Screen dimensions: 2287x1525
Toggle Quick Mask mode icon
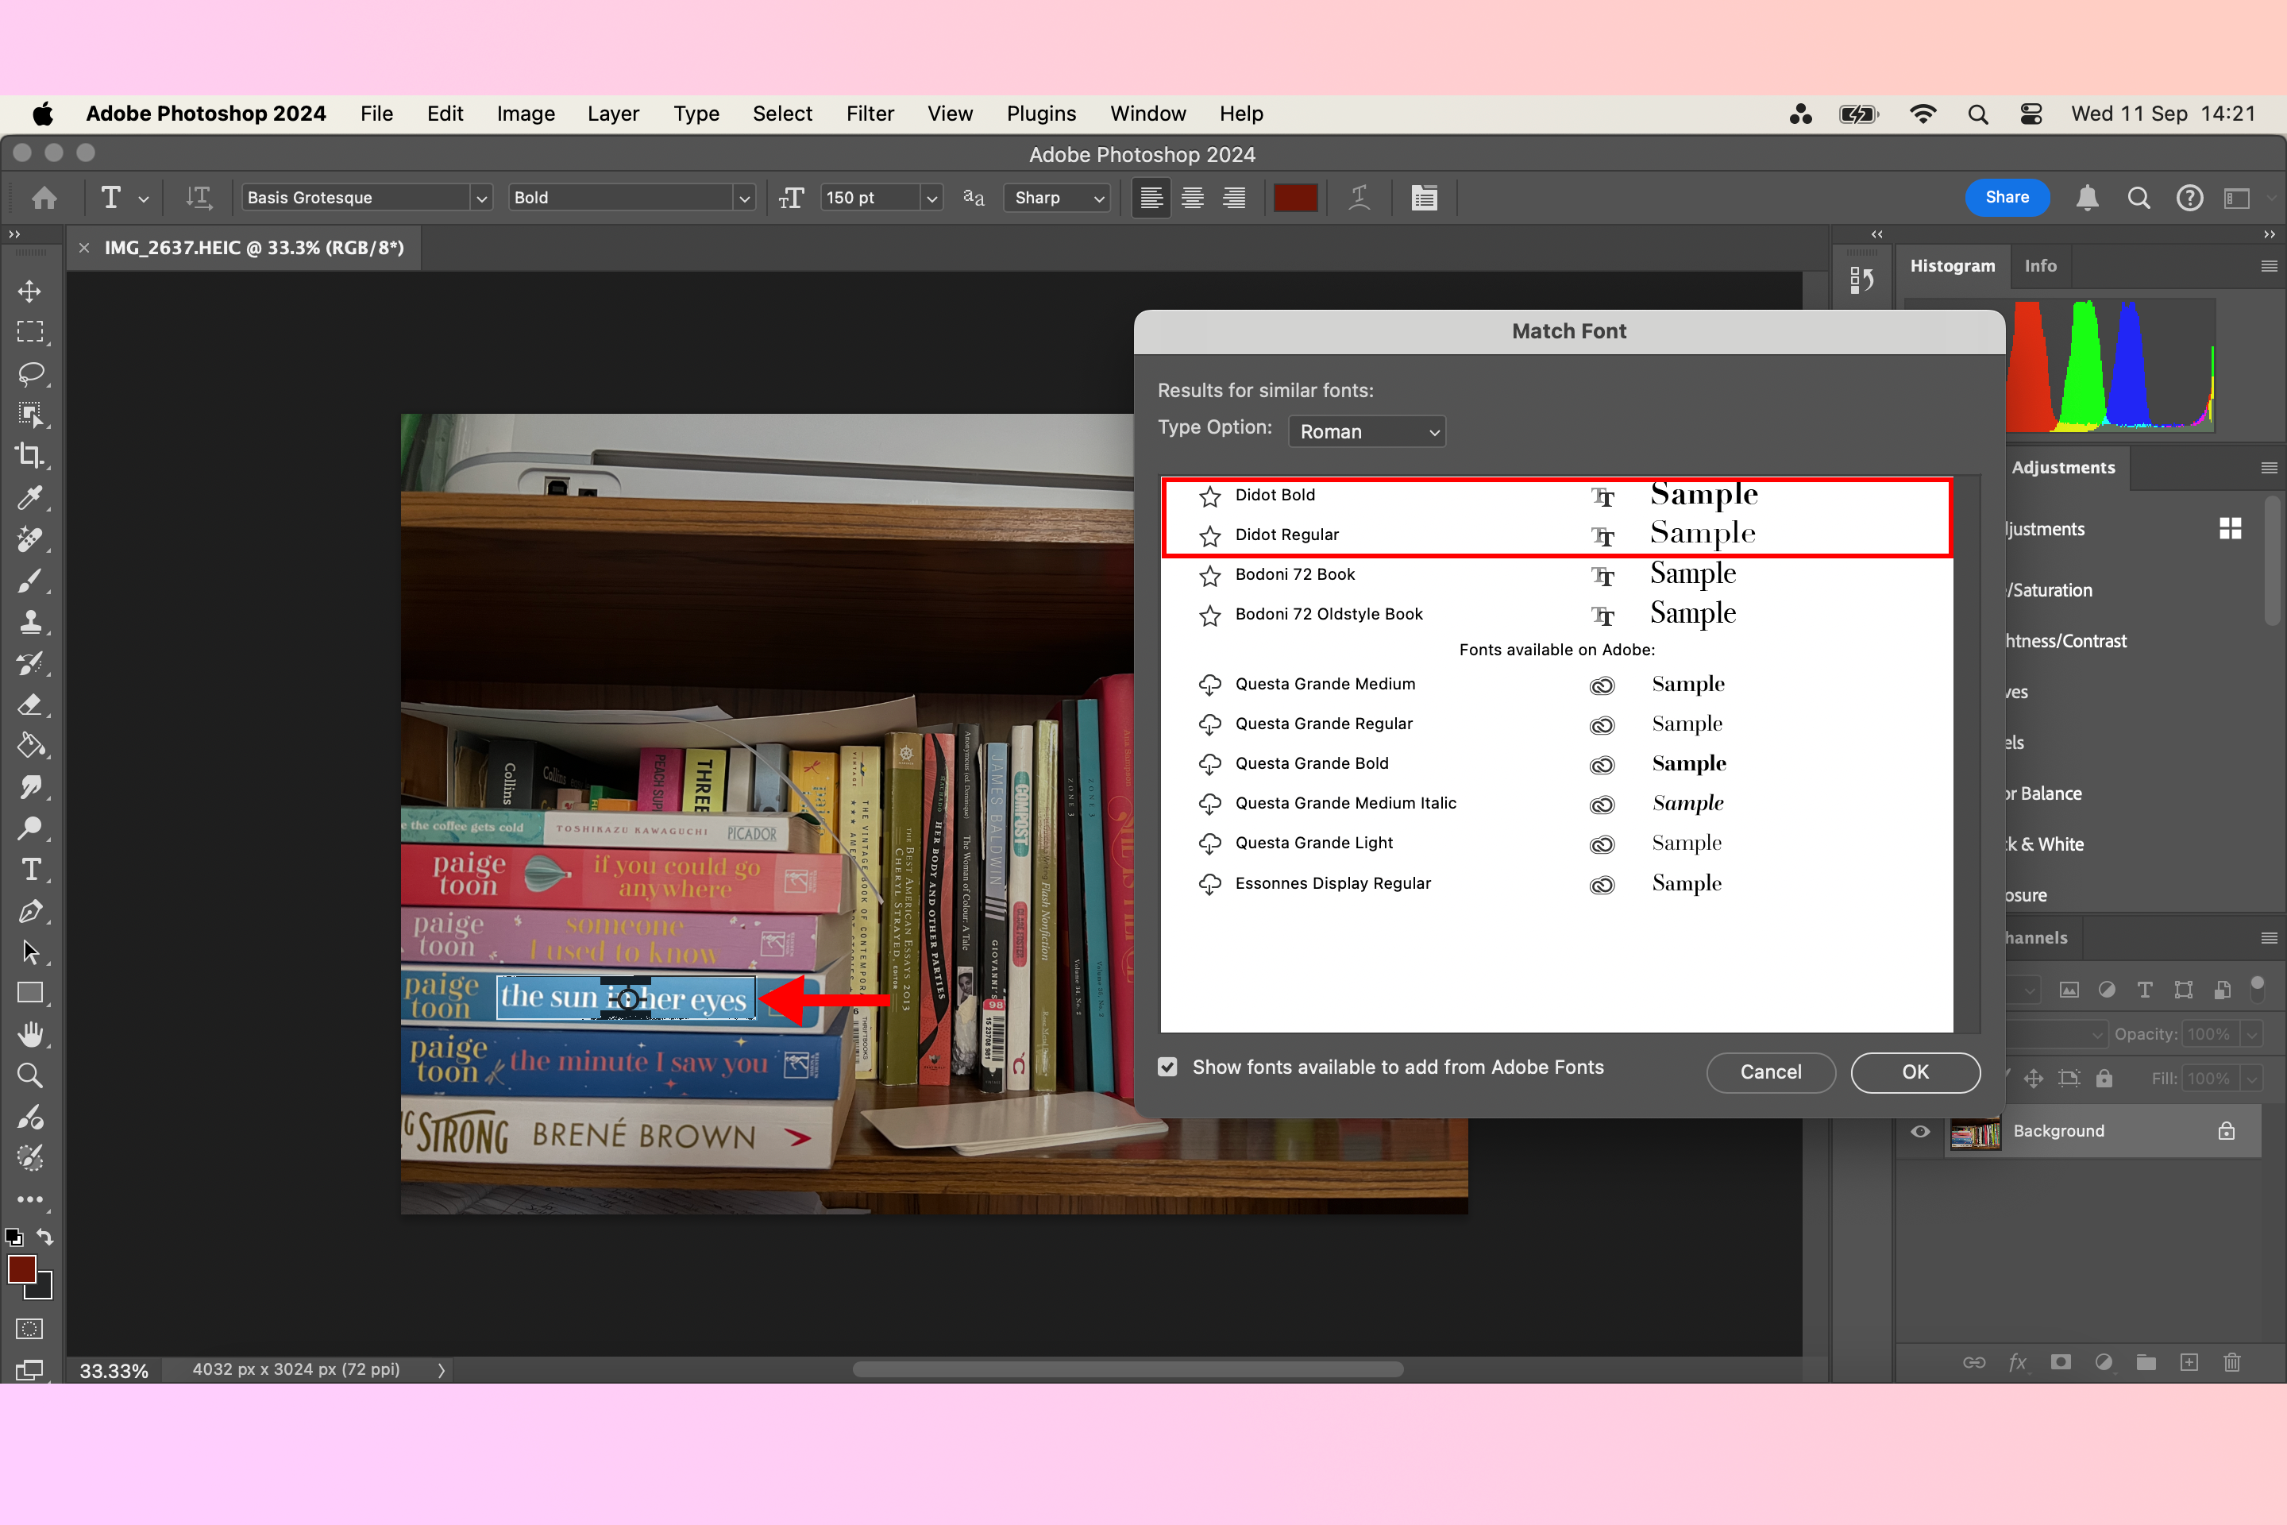pos(29,1329)
